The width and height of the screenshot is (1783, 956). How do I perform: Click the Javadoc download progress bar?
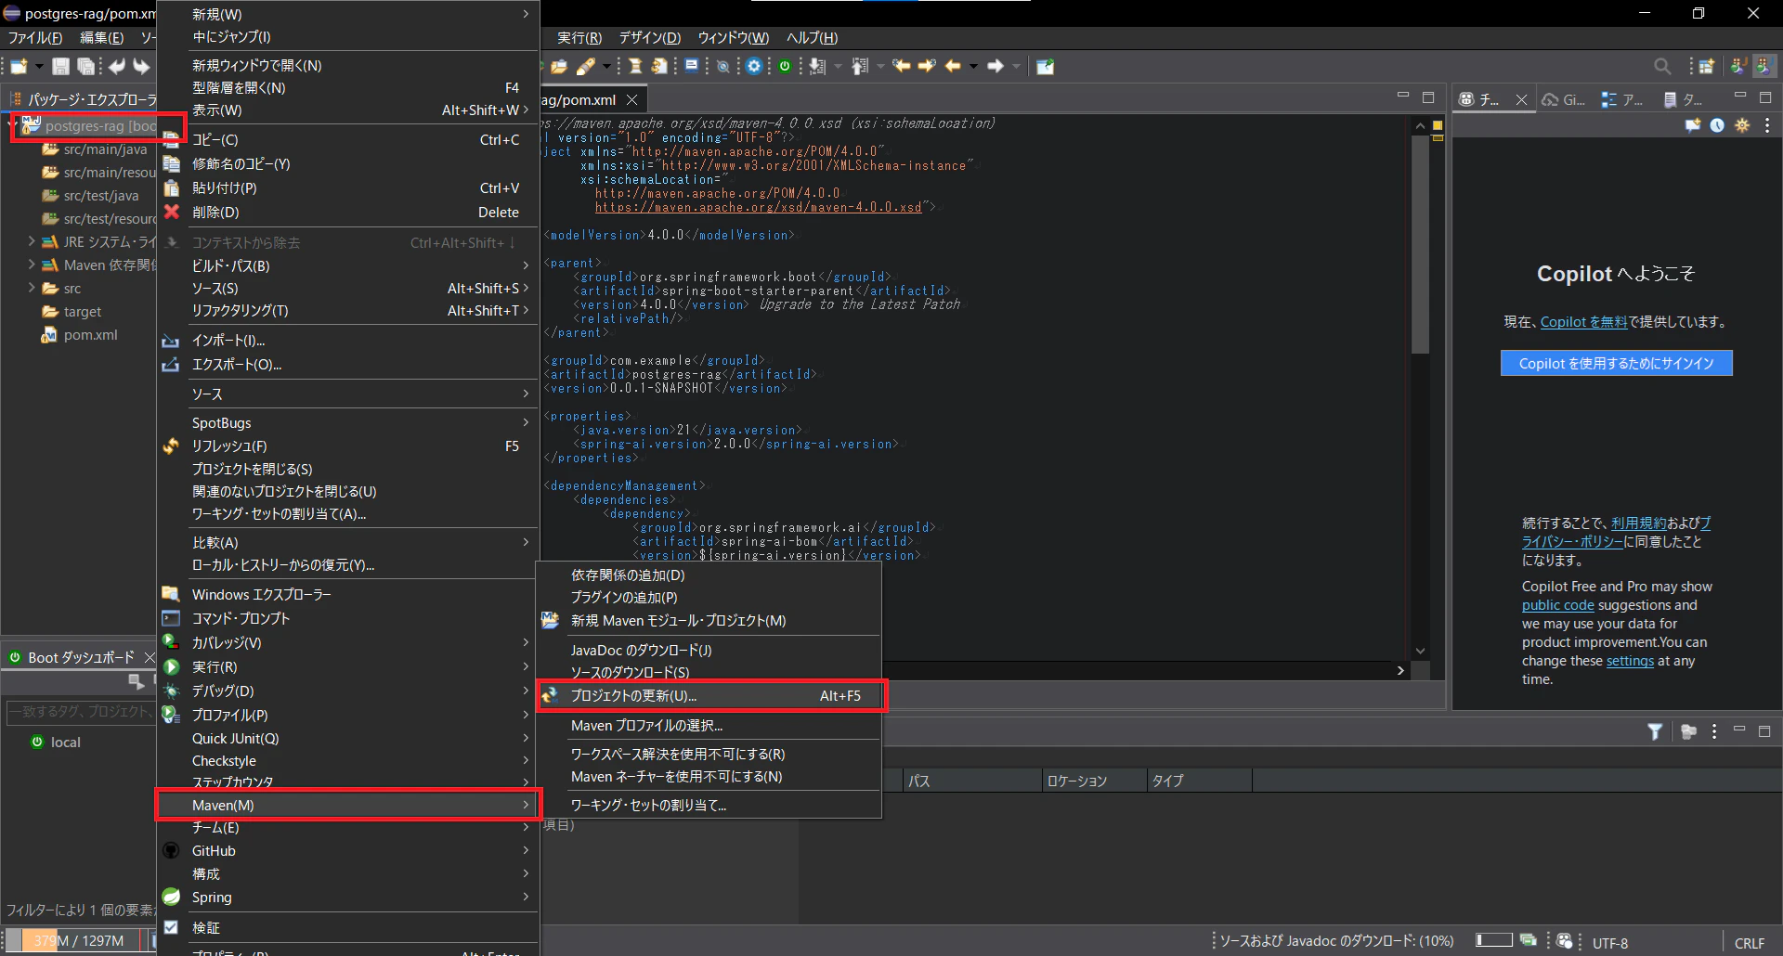coord(1494,940)
